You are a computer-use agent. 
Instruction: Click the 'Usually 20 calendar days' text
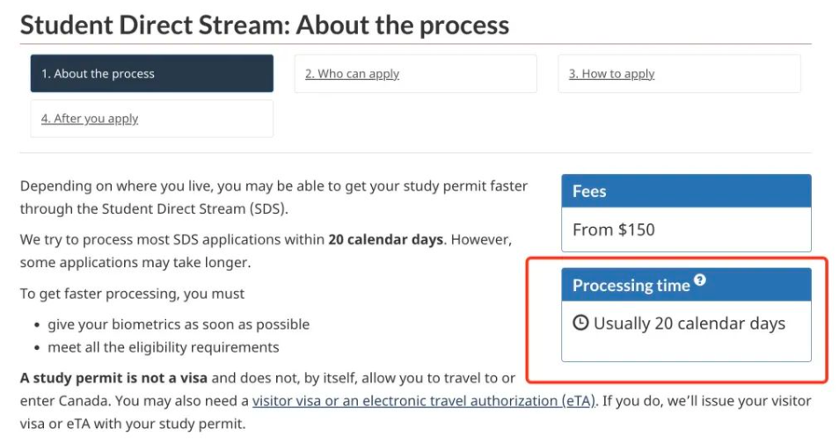tap(689, 323)
